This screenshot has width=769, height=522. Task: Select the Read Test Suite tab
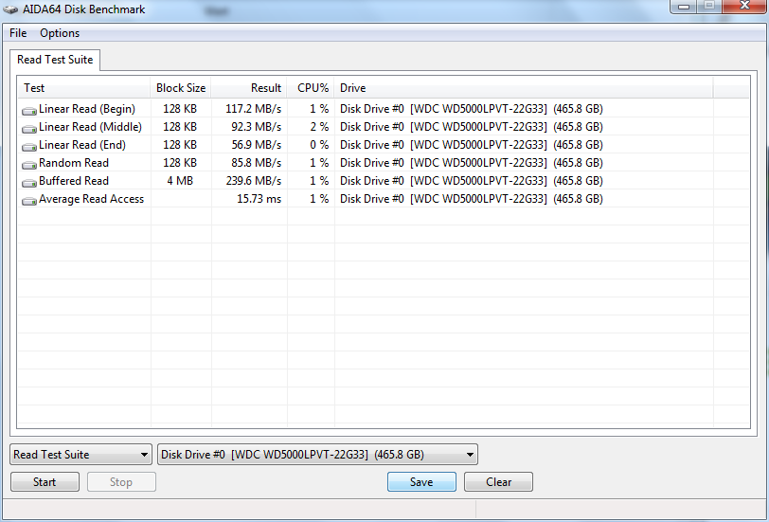[55, 60]
